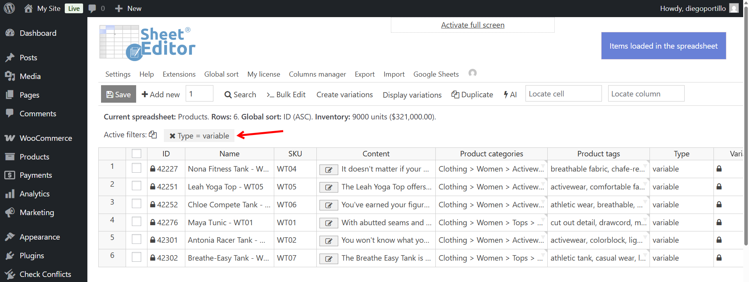Select checkbox for Breathe-Easy Tank row
Image resolution: width=749 pixels, height=282 pixels.
point(137,257)
